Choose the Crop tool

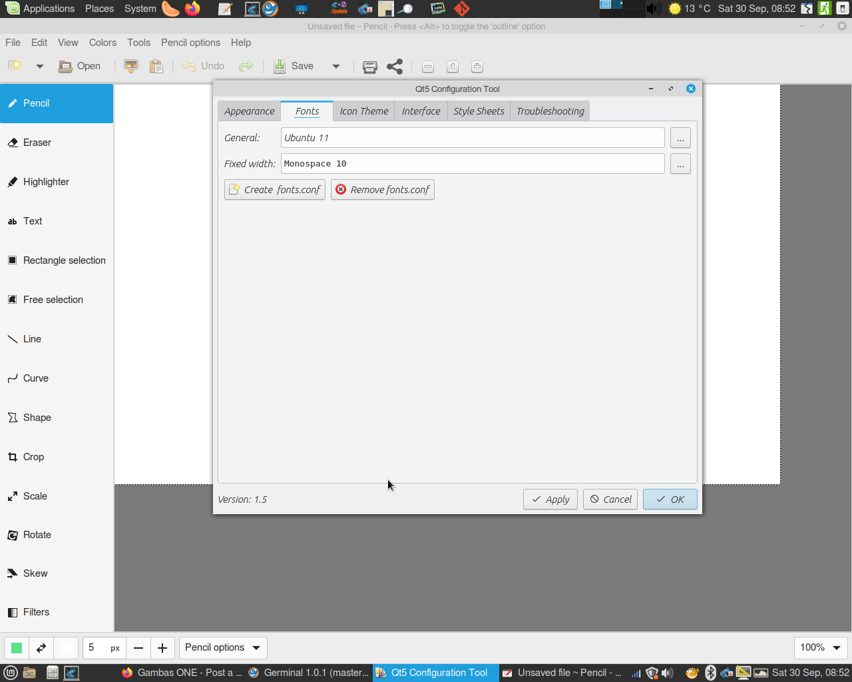tap(33, 457)
